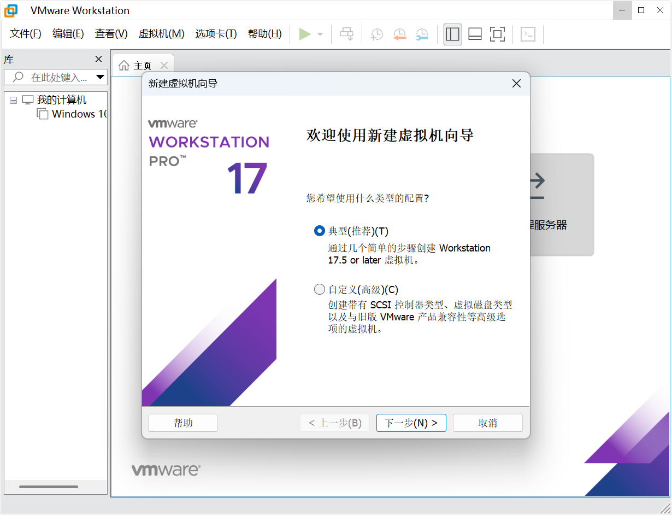Image resolution: width=672 pixels, height=515 pixels.
Task: Open the Edit (编辑) menu
Action: [68, 34]
